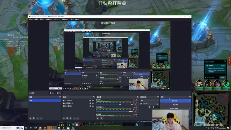This screenshot has height=130, width=231.
Task: Open source properties gear icon
Action: (70, 118)
